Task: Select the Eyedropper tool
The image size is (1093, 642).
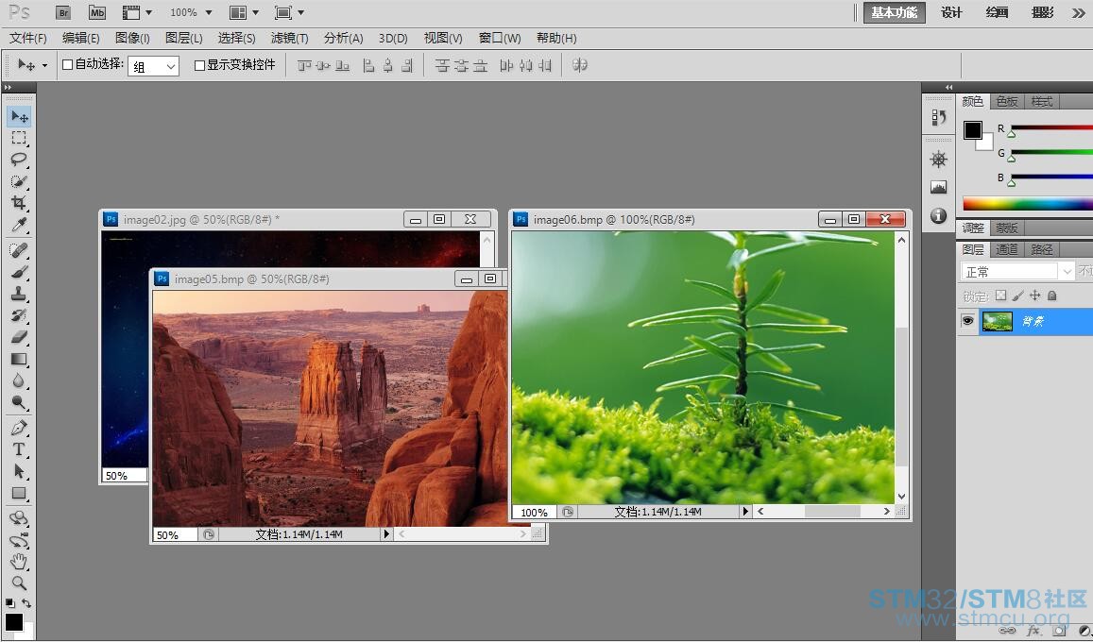Action: (x=19, y=224)
